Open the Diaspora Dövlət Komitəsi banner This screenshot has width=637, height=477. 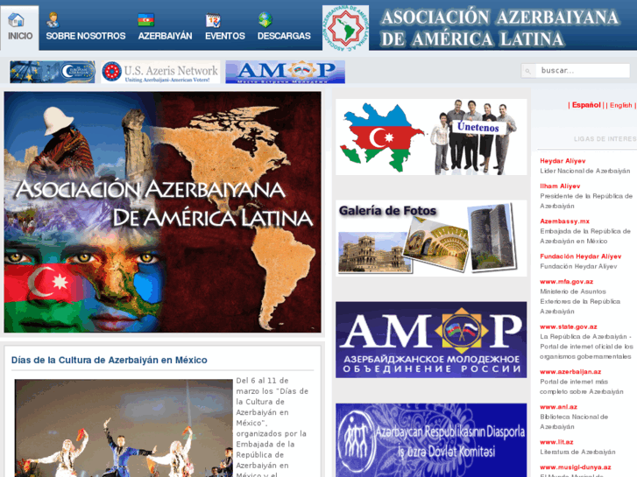point(431,440)
